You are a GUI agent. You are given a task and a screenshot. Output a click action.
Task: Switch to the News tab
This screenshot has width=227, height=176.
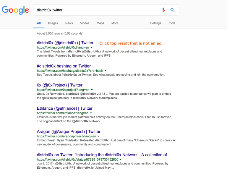click(x=69, y=23)
